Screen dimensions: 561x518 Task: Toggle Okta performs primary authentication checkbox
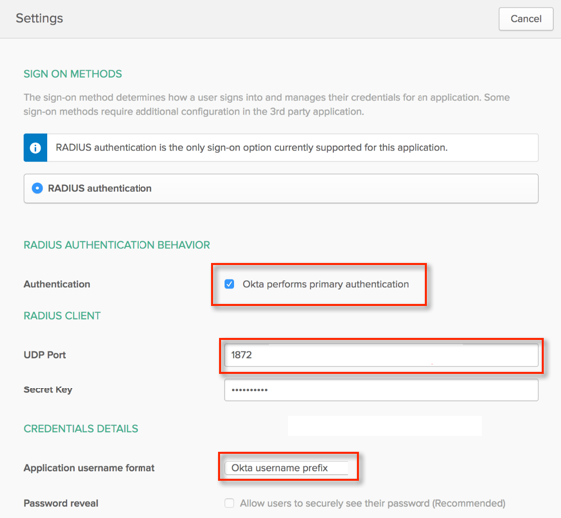tap(229, 284)
